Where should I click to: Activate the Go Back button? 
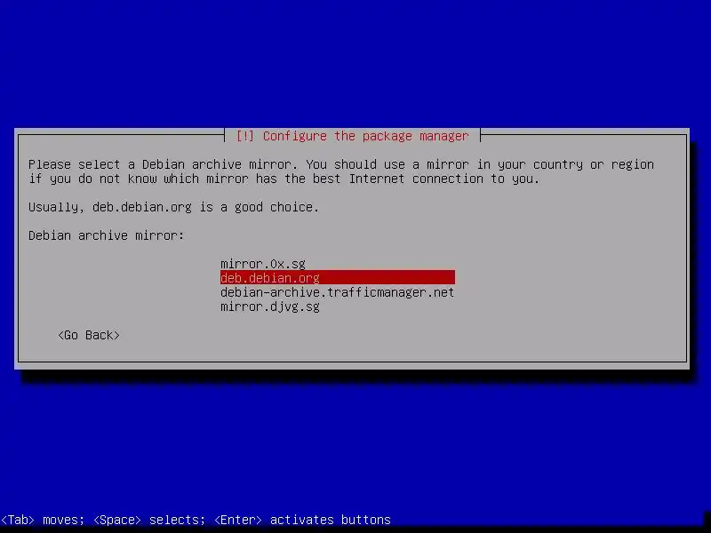(89, 336)
